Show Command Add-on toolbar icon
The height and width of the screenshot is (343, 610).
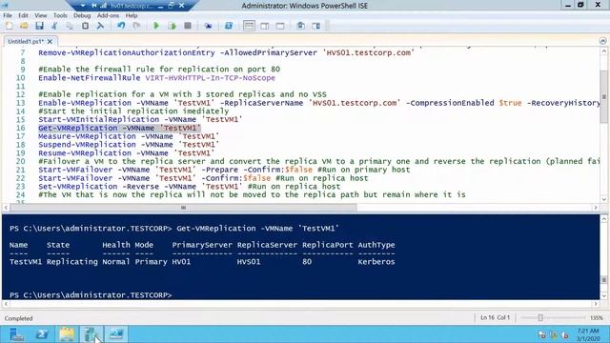[x=316, y=26]
